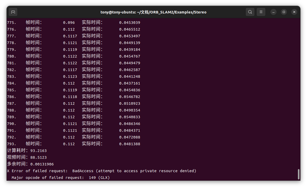Click the X Error BadAccess line

(x=102, y=171)
